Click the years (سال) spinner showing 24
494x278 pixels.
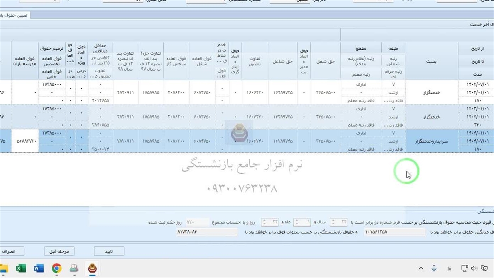point(339,222)
